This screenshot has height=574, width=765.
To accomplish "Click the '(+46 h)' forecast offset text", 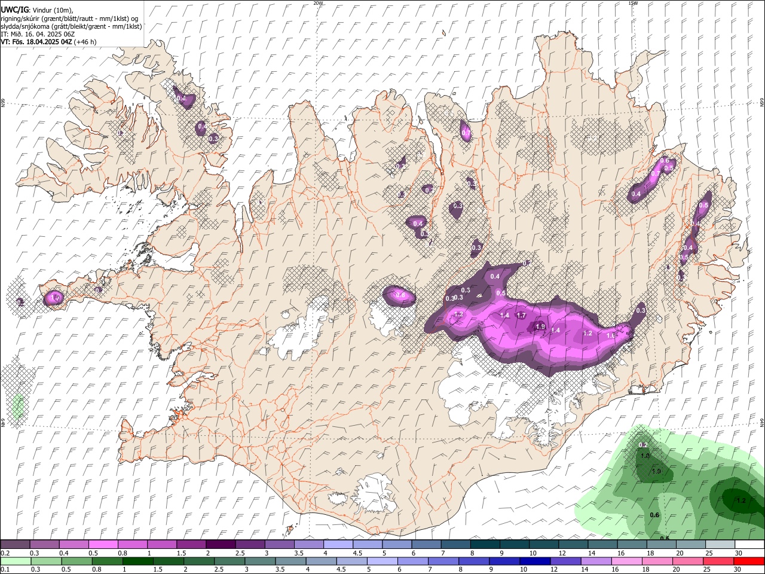I will [85, 42].
